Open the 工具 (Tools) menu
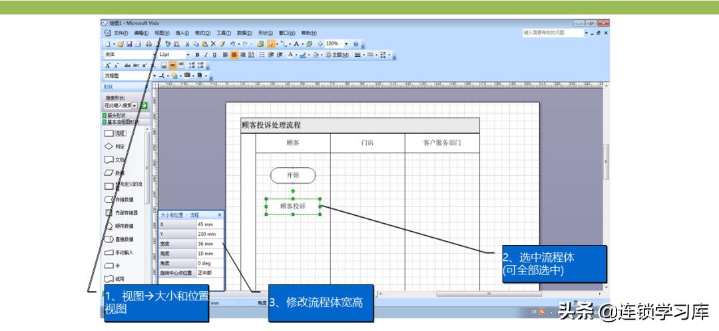719x331 pixels. click(224, 33)
